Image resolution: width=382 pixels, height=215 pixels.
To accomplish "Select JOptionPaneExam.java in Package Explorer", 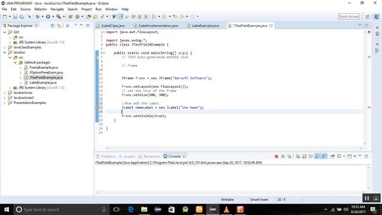I will click(x=46, y=73).
